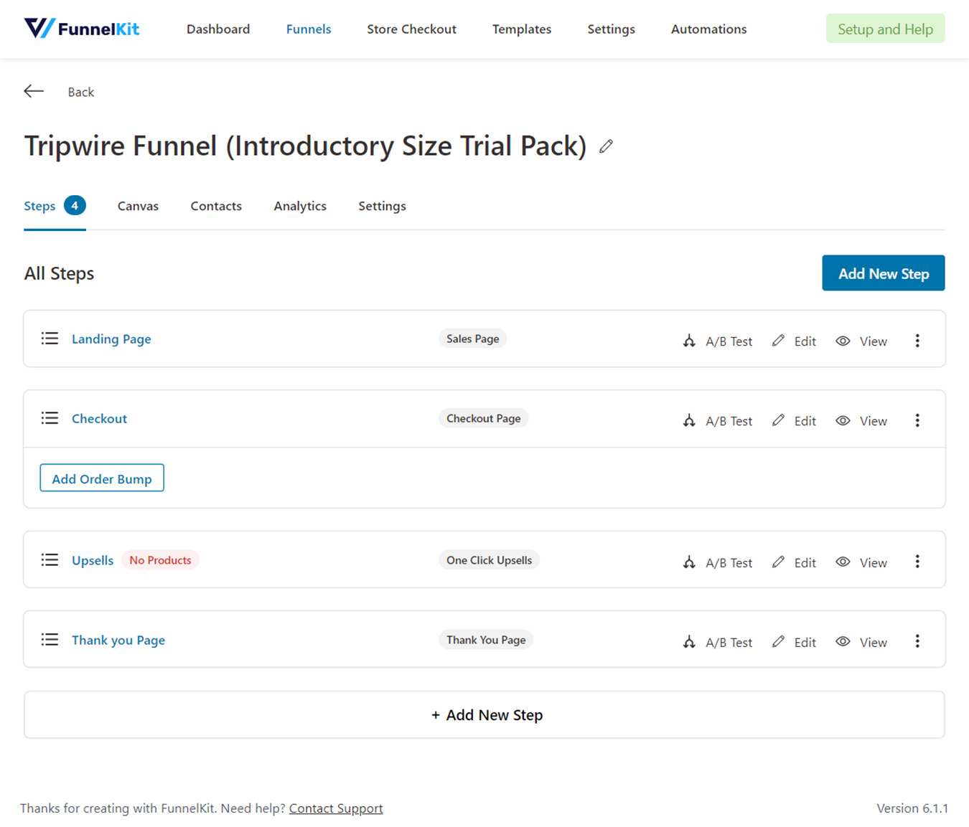The height and width of the screenshot is (827, 969).
Task: Open the Upsells step link
Action: tap(93, 561)
